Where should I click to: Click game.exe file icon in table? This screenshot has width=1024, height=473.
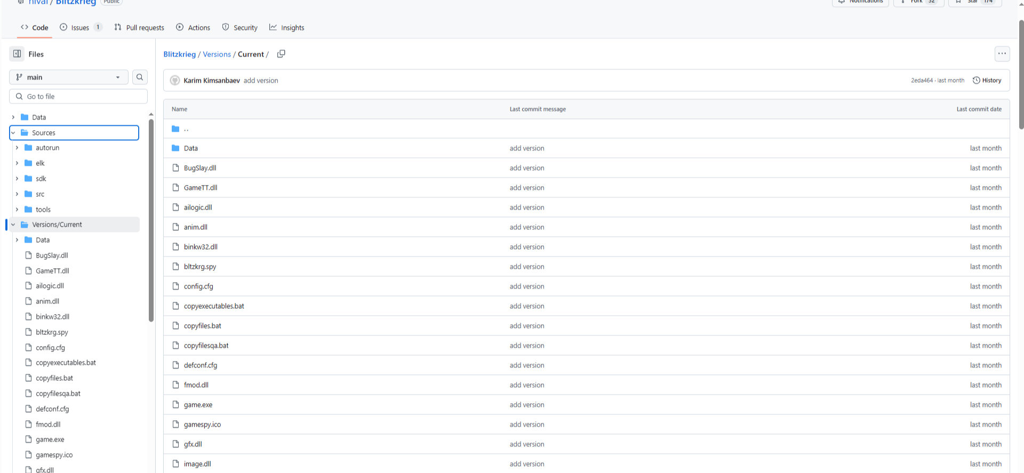[x=175, y=405]
